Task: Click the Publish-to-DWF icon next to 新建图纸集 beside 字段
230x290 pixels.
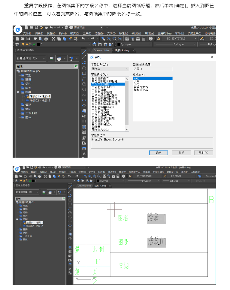Action: (x=51, y=59)
